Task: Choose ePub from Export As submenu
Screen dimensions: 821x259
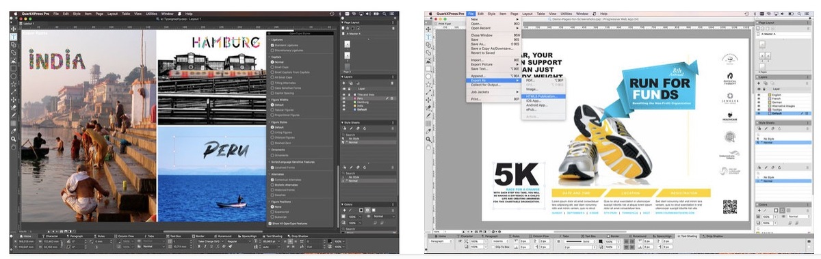Action: coord(531,109)
